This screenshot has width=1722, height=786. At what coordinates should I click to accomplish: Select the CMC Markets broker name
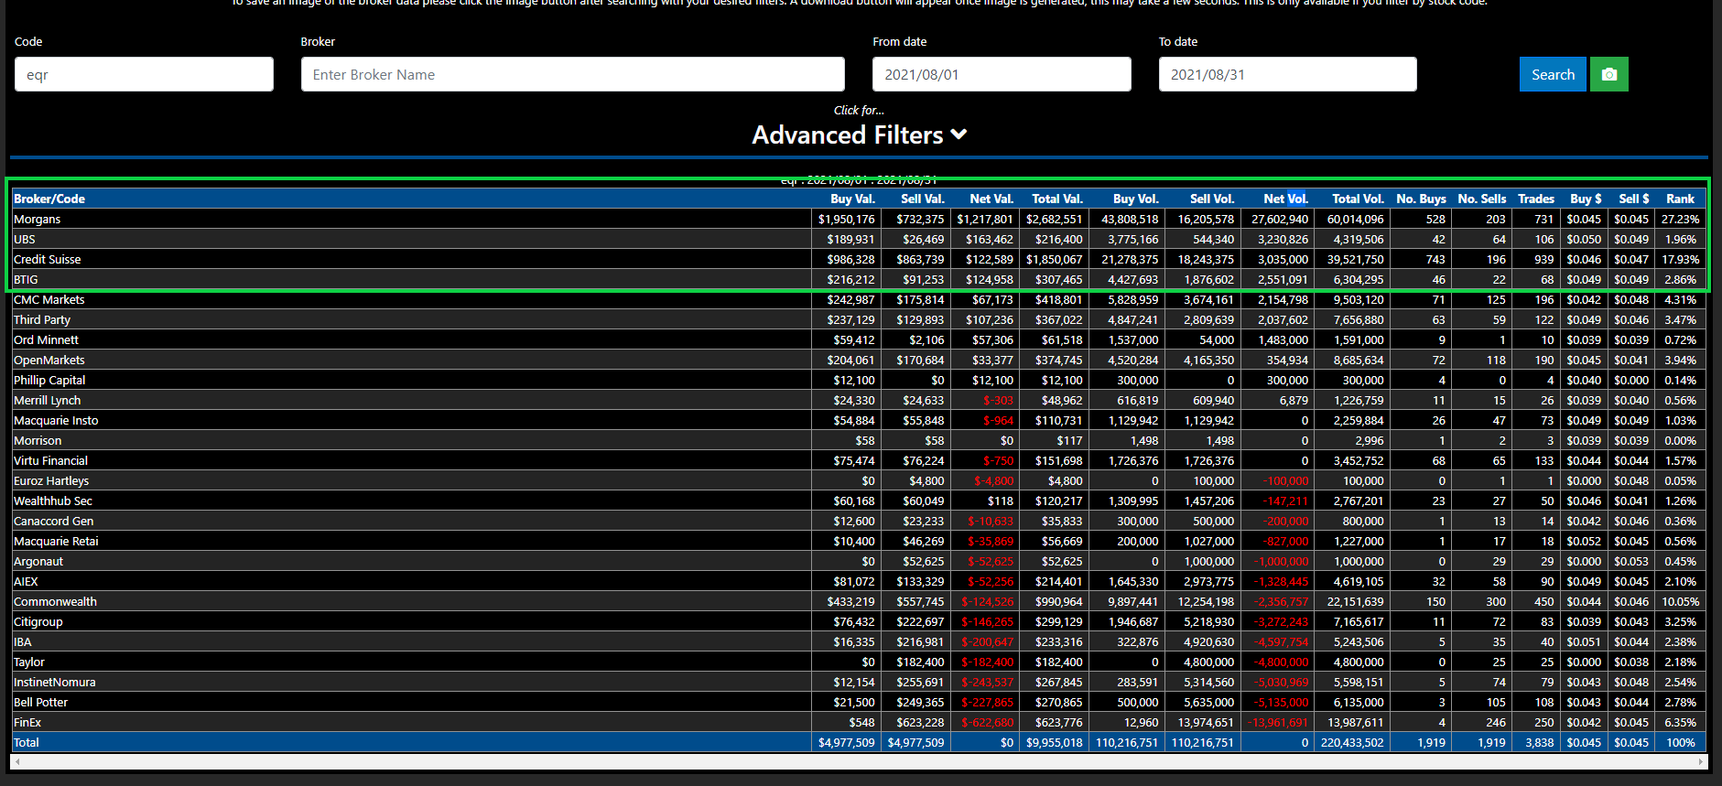pos(49,300)
